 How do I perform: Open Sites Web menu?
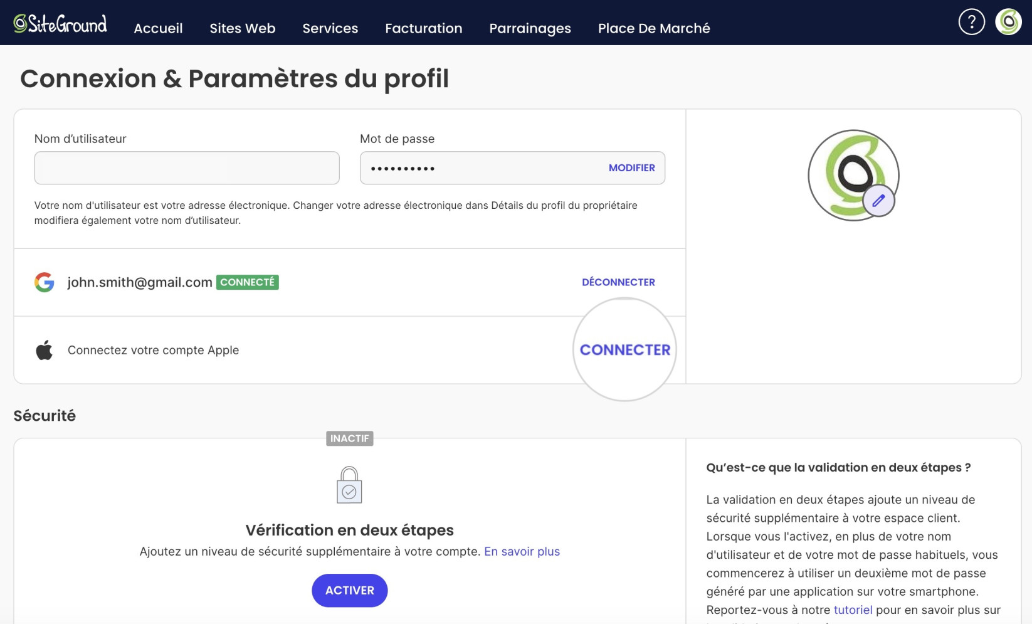[x=243, y=28]
